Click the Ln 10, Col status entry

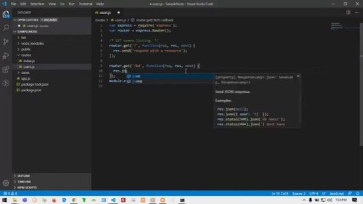(x=280, y=193)
